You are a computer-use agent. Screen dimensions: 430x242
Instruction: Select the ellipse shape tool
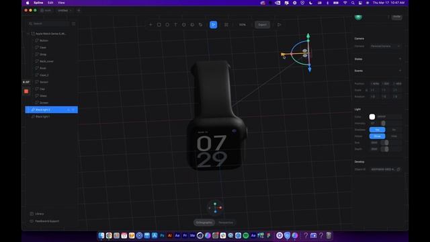[x=167, y=25]
